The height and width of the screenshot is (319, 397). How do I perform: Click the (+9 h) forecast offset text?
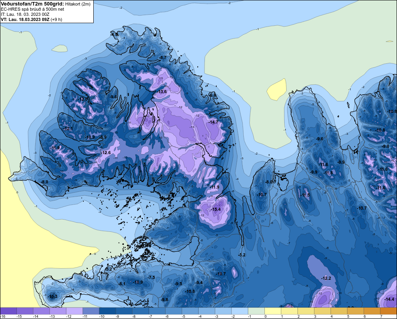pos(56,19)
